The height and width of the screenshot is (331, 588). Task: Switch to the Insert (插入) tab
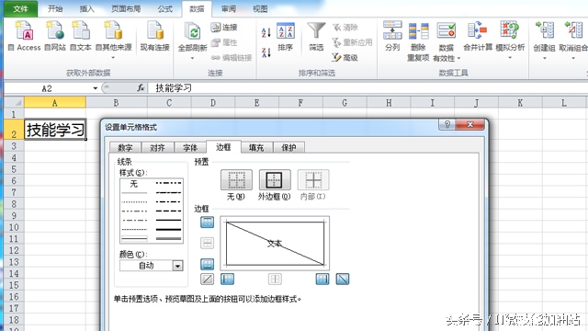[86, 8]
